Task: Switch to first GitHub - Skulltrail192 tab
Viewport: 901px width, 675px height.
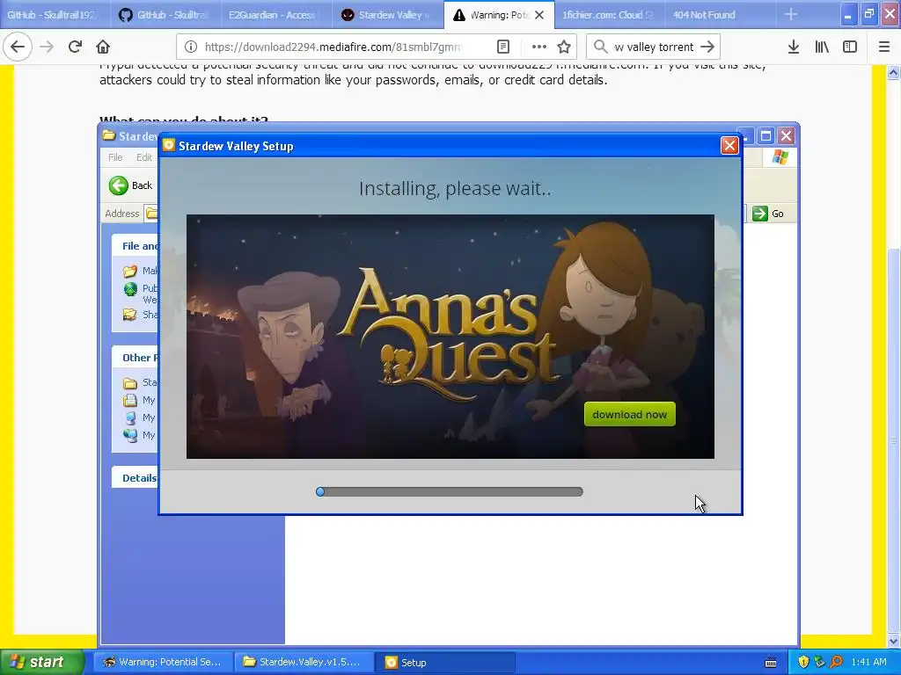Action: [x=55, y=15]
